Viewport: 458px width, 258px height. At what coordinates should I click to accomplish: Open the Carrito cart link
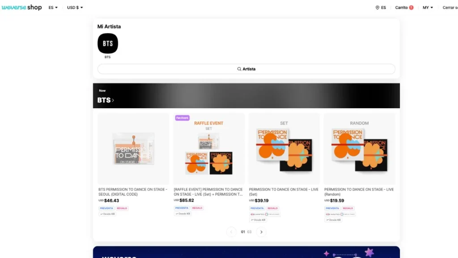point(401,8)
